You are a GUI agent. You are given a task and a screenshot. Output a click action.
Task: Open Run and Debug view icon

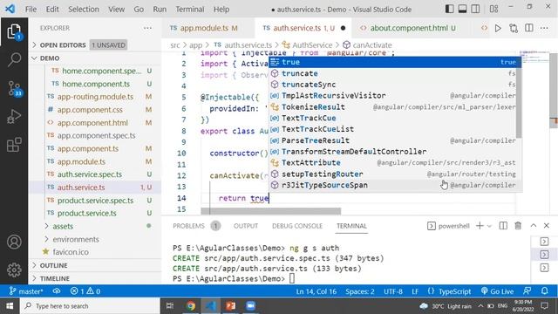(x=14, y=116)
